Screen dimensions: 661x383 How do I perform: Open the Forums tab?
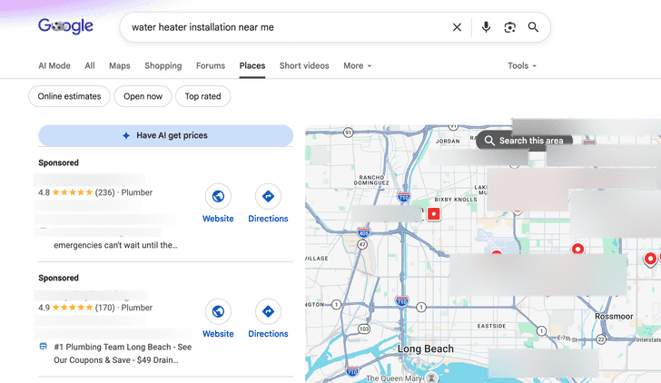click(211, 65)
